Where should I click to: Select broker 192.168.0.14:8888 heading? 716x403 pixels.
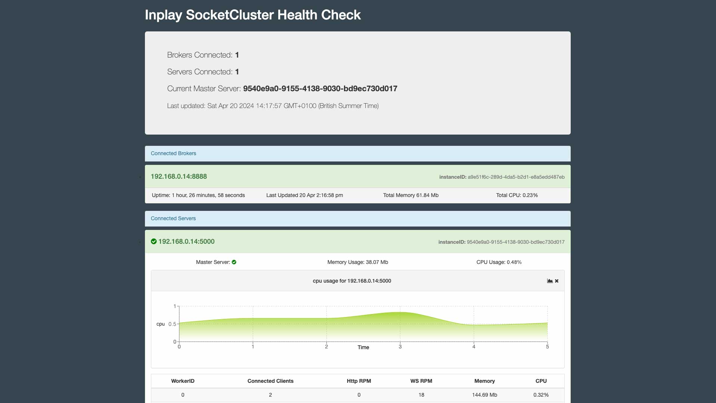pos(179,176)
